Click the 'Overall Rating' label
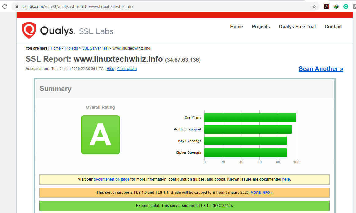The width and height of the screenshot is (356, 213). tap(100, 107)
